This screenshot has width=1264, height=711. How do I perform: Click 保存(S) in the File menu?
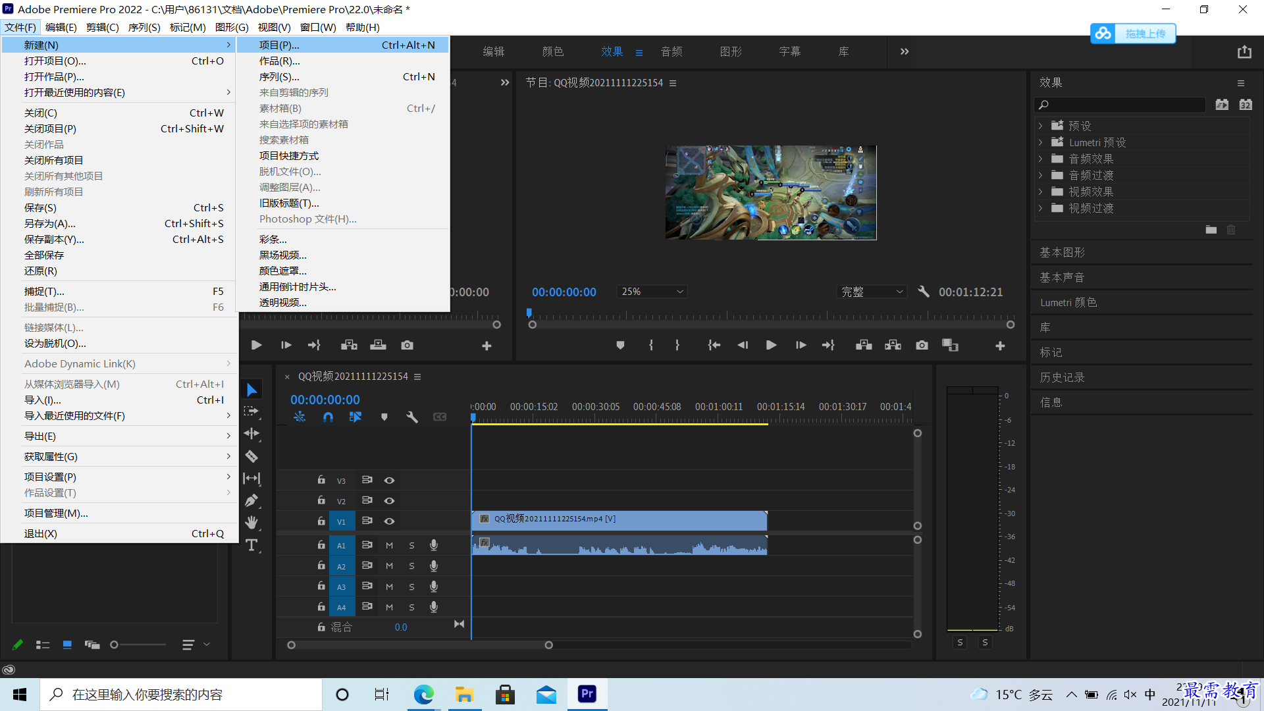[x=120, y=207]
